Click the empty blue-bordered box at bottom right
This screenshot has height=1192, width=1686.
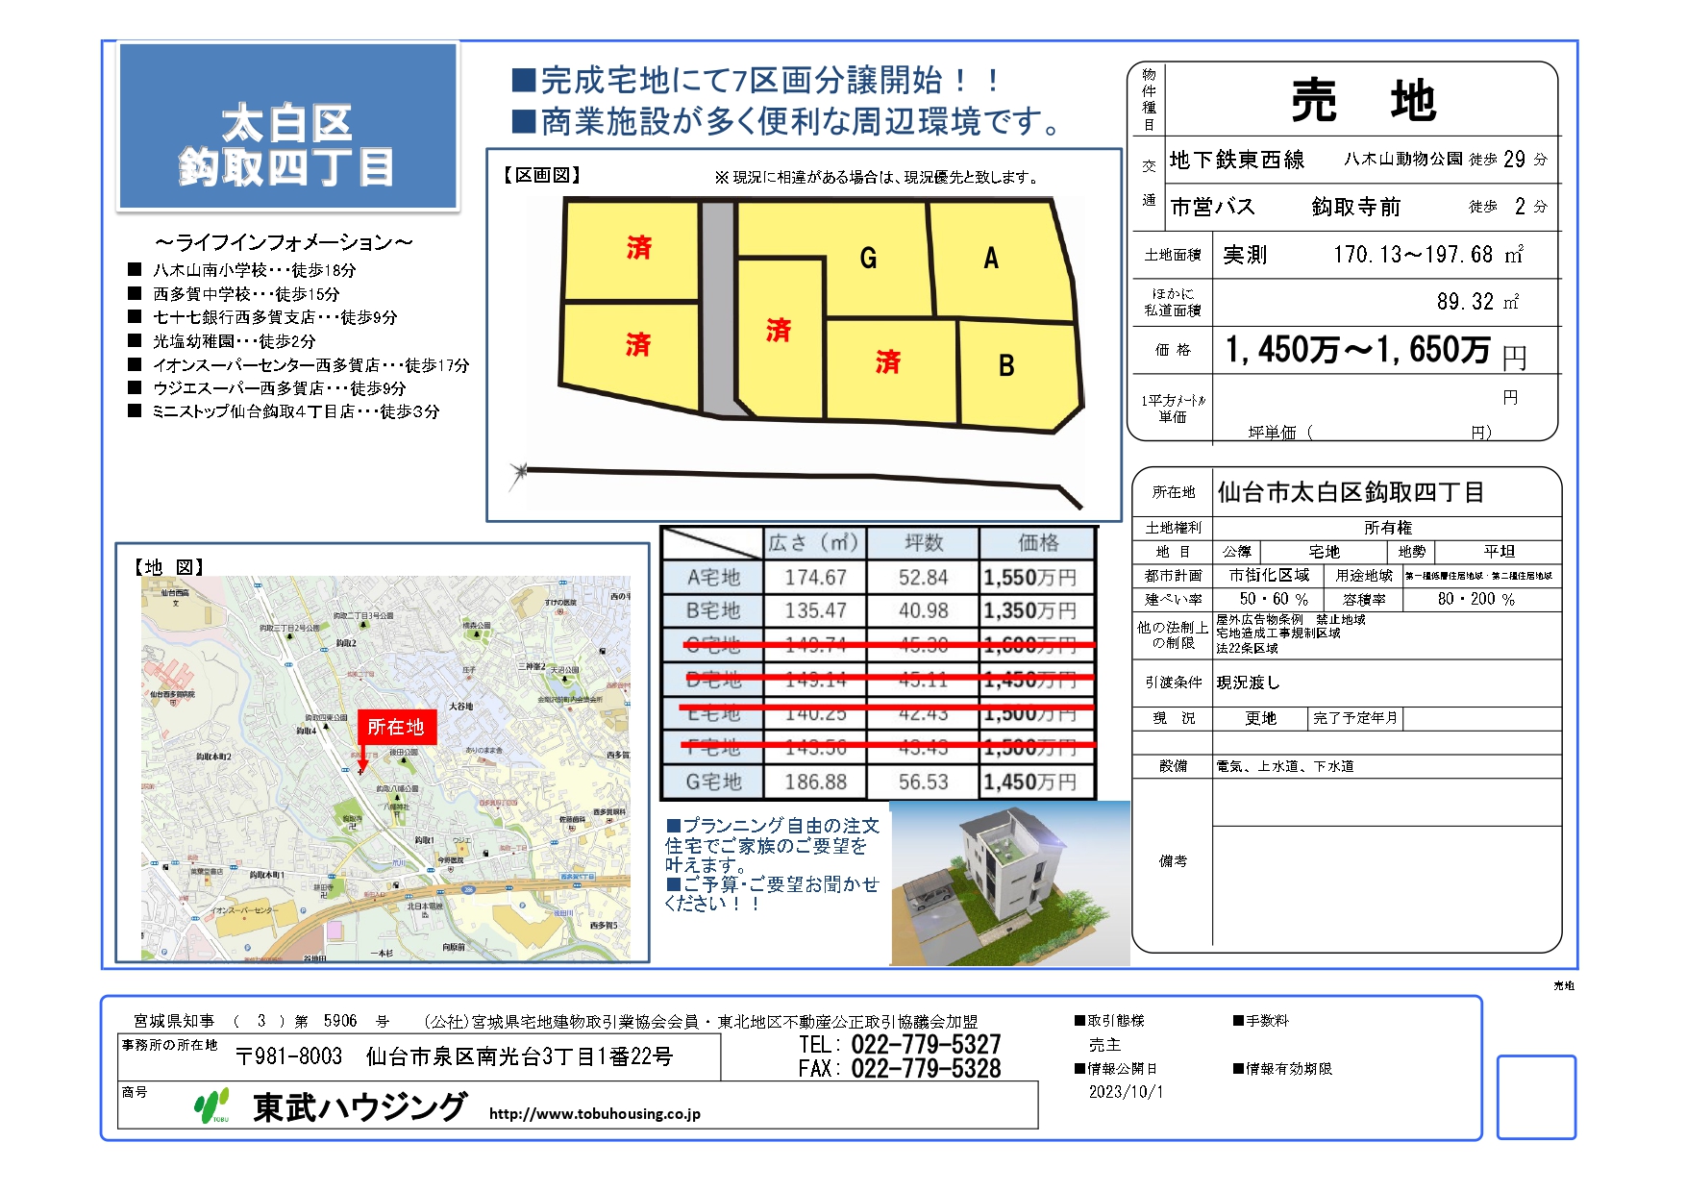click(x=1536, y=1097)
